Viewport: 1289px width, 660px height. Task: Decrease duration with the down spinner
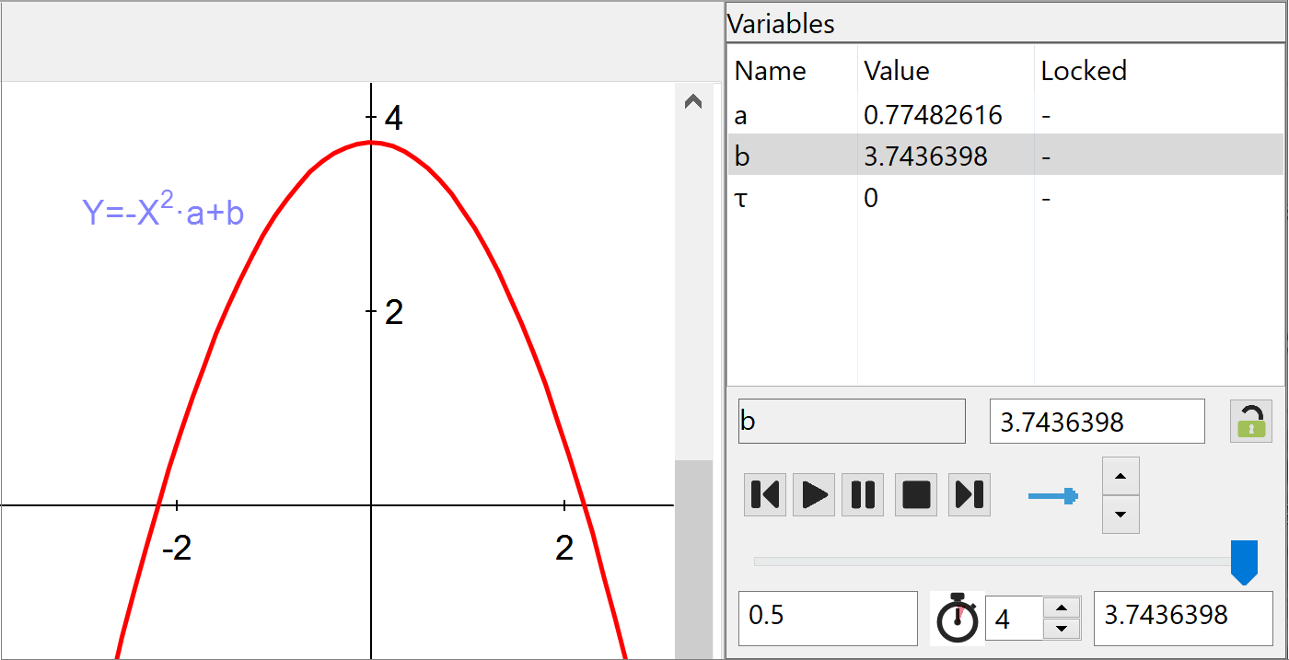pyautogui.click(x=1063, y=628)
